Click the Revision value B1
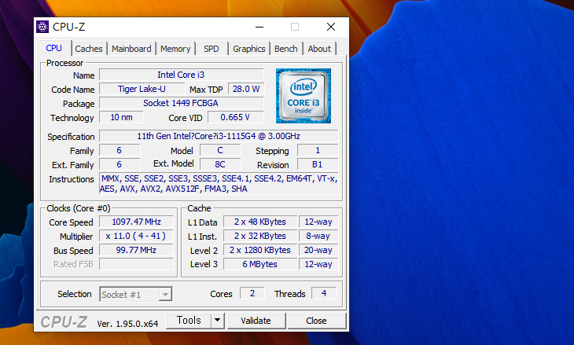Viewport: 574px width, 345px height. click(318, 164)
